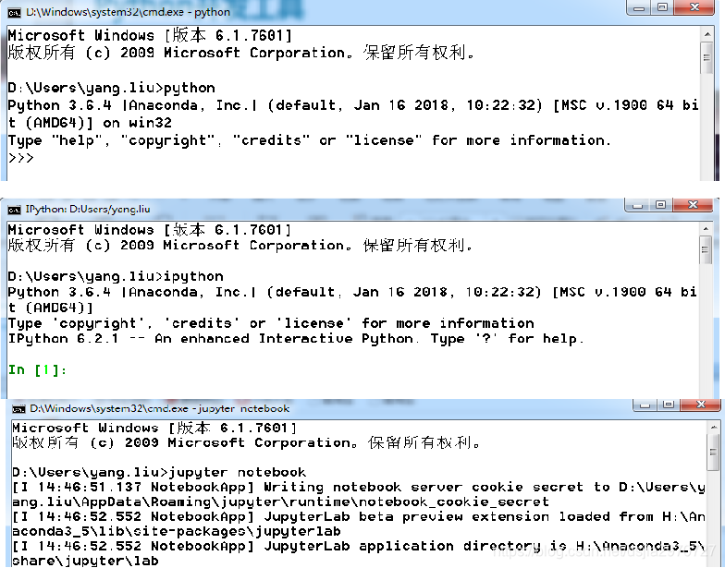
Task: Click the cmd icon in the python window title bar
Action: [15, 13]
